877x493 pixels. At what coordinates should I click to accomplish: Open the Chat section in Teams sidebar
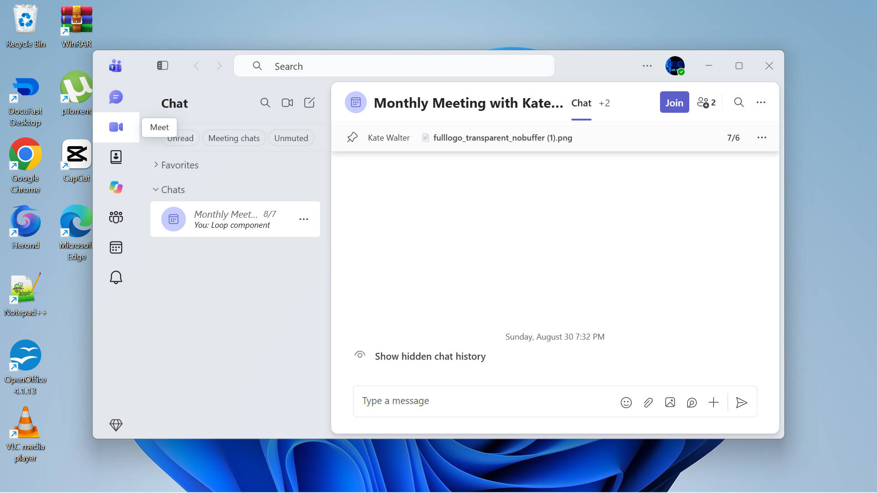[x=116, y=97]
